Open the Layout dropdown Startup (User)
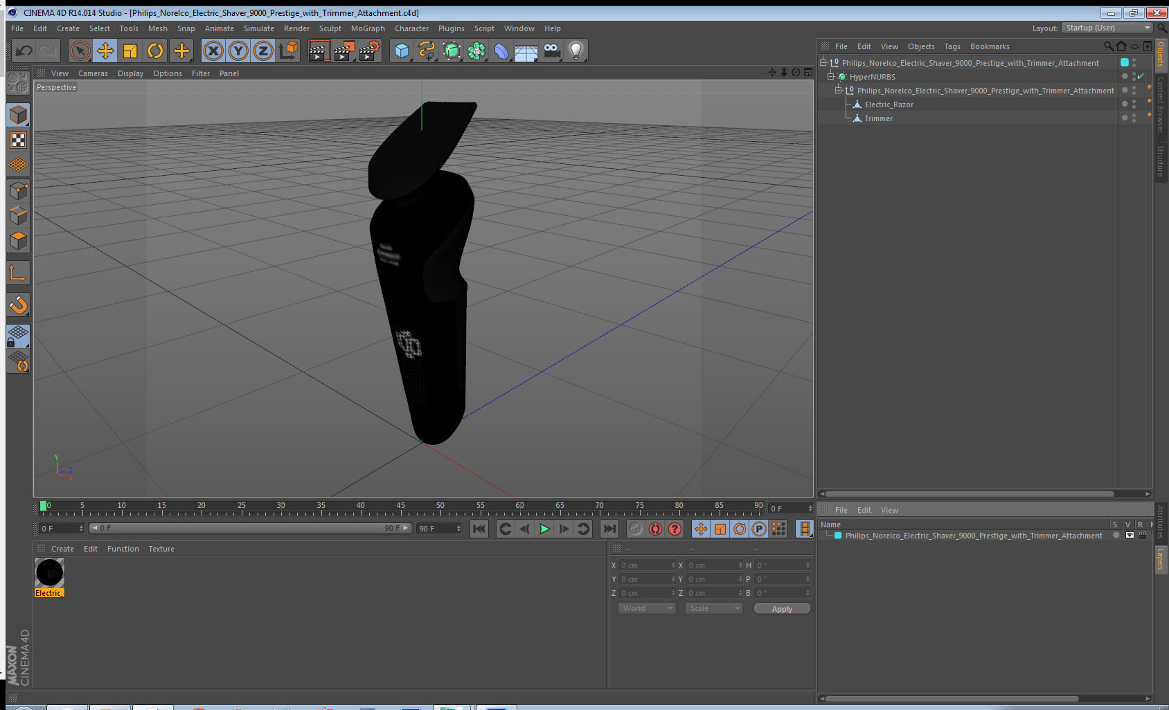 pyautogui.click(x=1107, y=28)
